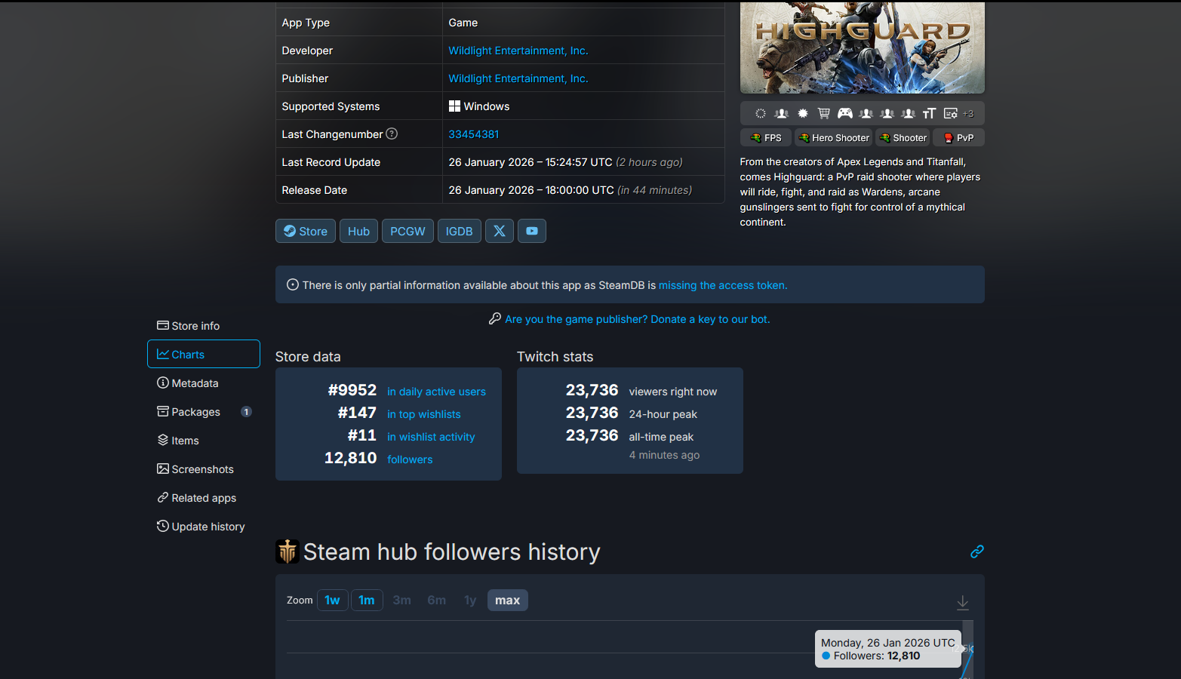Click the Hub button
1181x679 pixels.
click(x=358, y=231)
